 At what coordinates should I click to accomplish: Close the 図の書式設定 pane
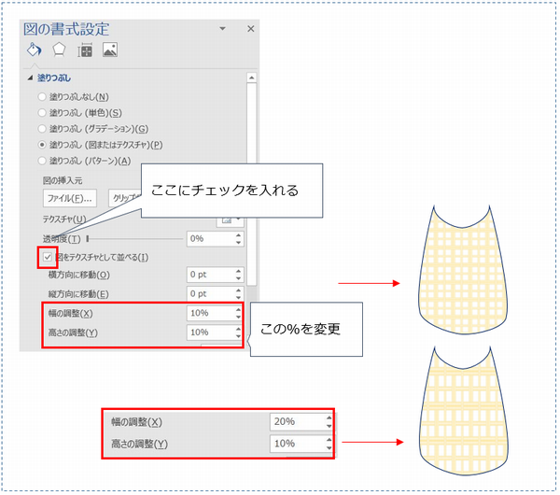pos(251,29)
